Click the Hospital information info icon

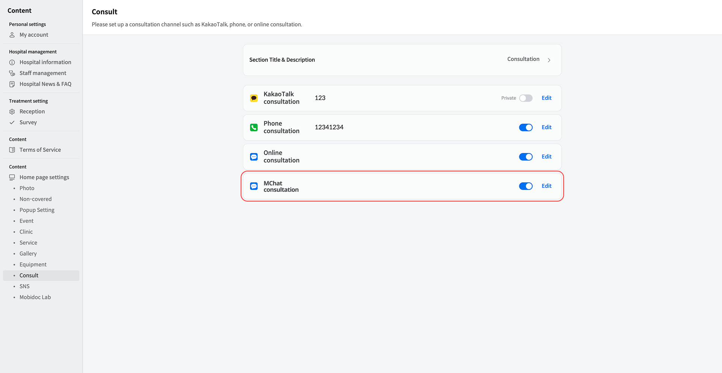click(x=12, y=62)
